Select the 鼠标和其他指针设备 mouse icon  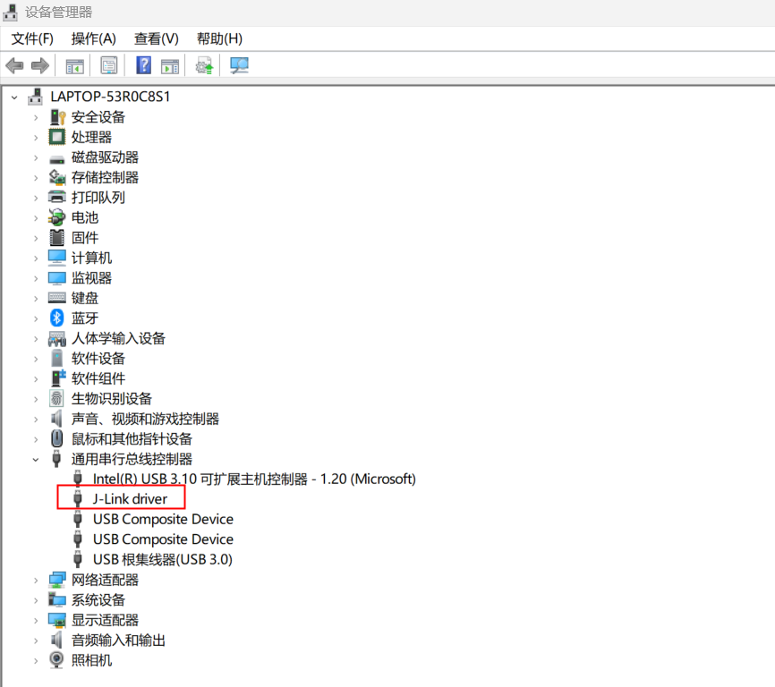(x=57, y=438)
